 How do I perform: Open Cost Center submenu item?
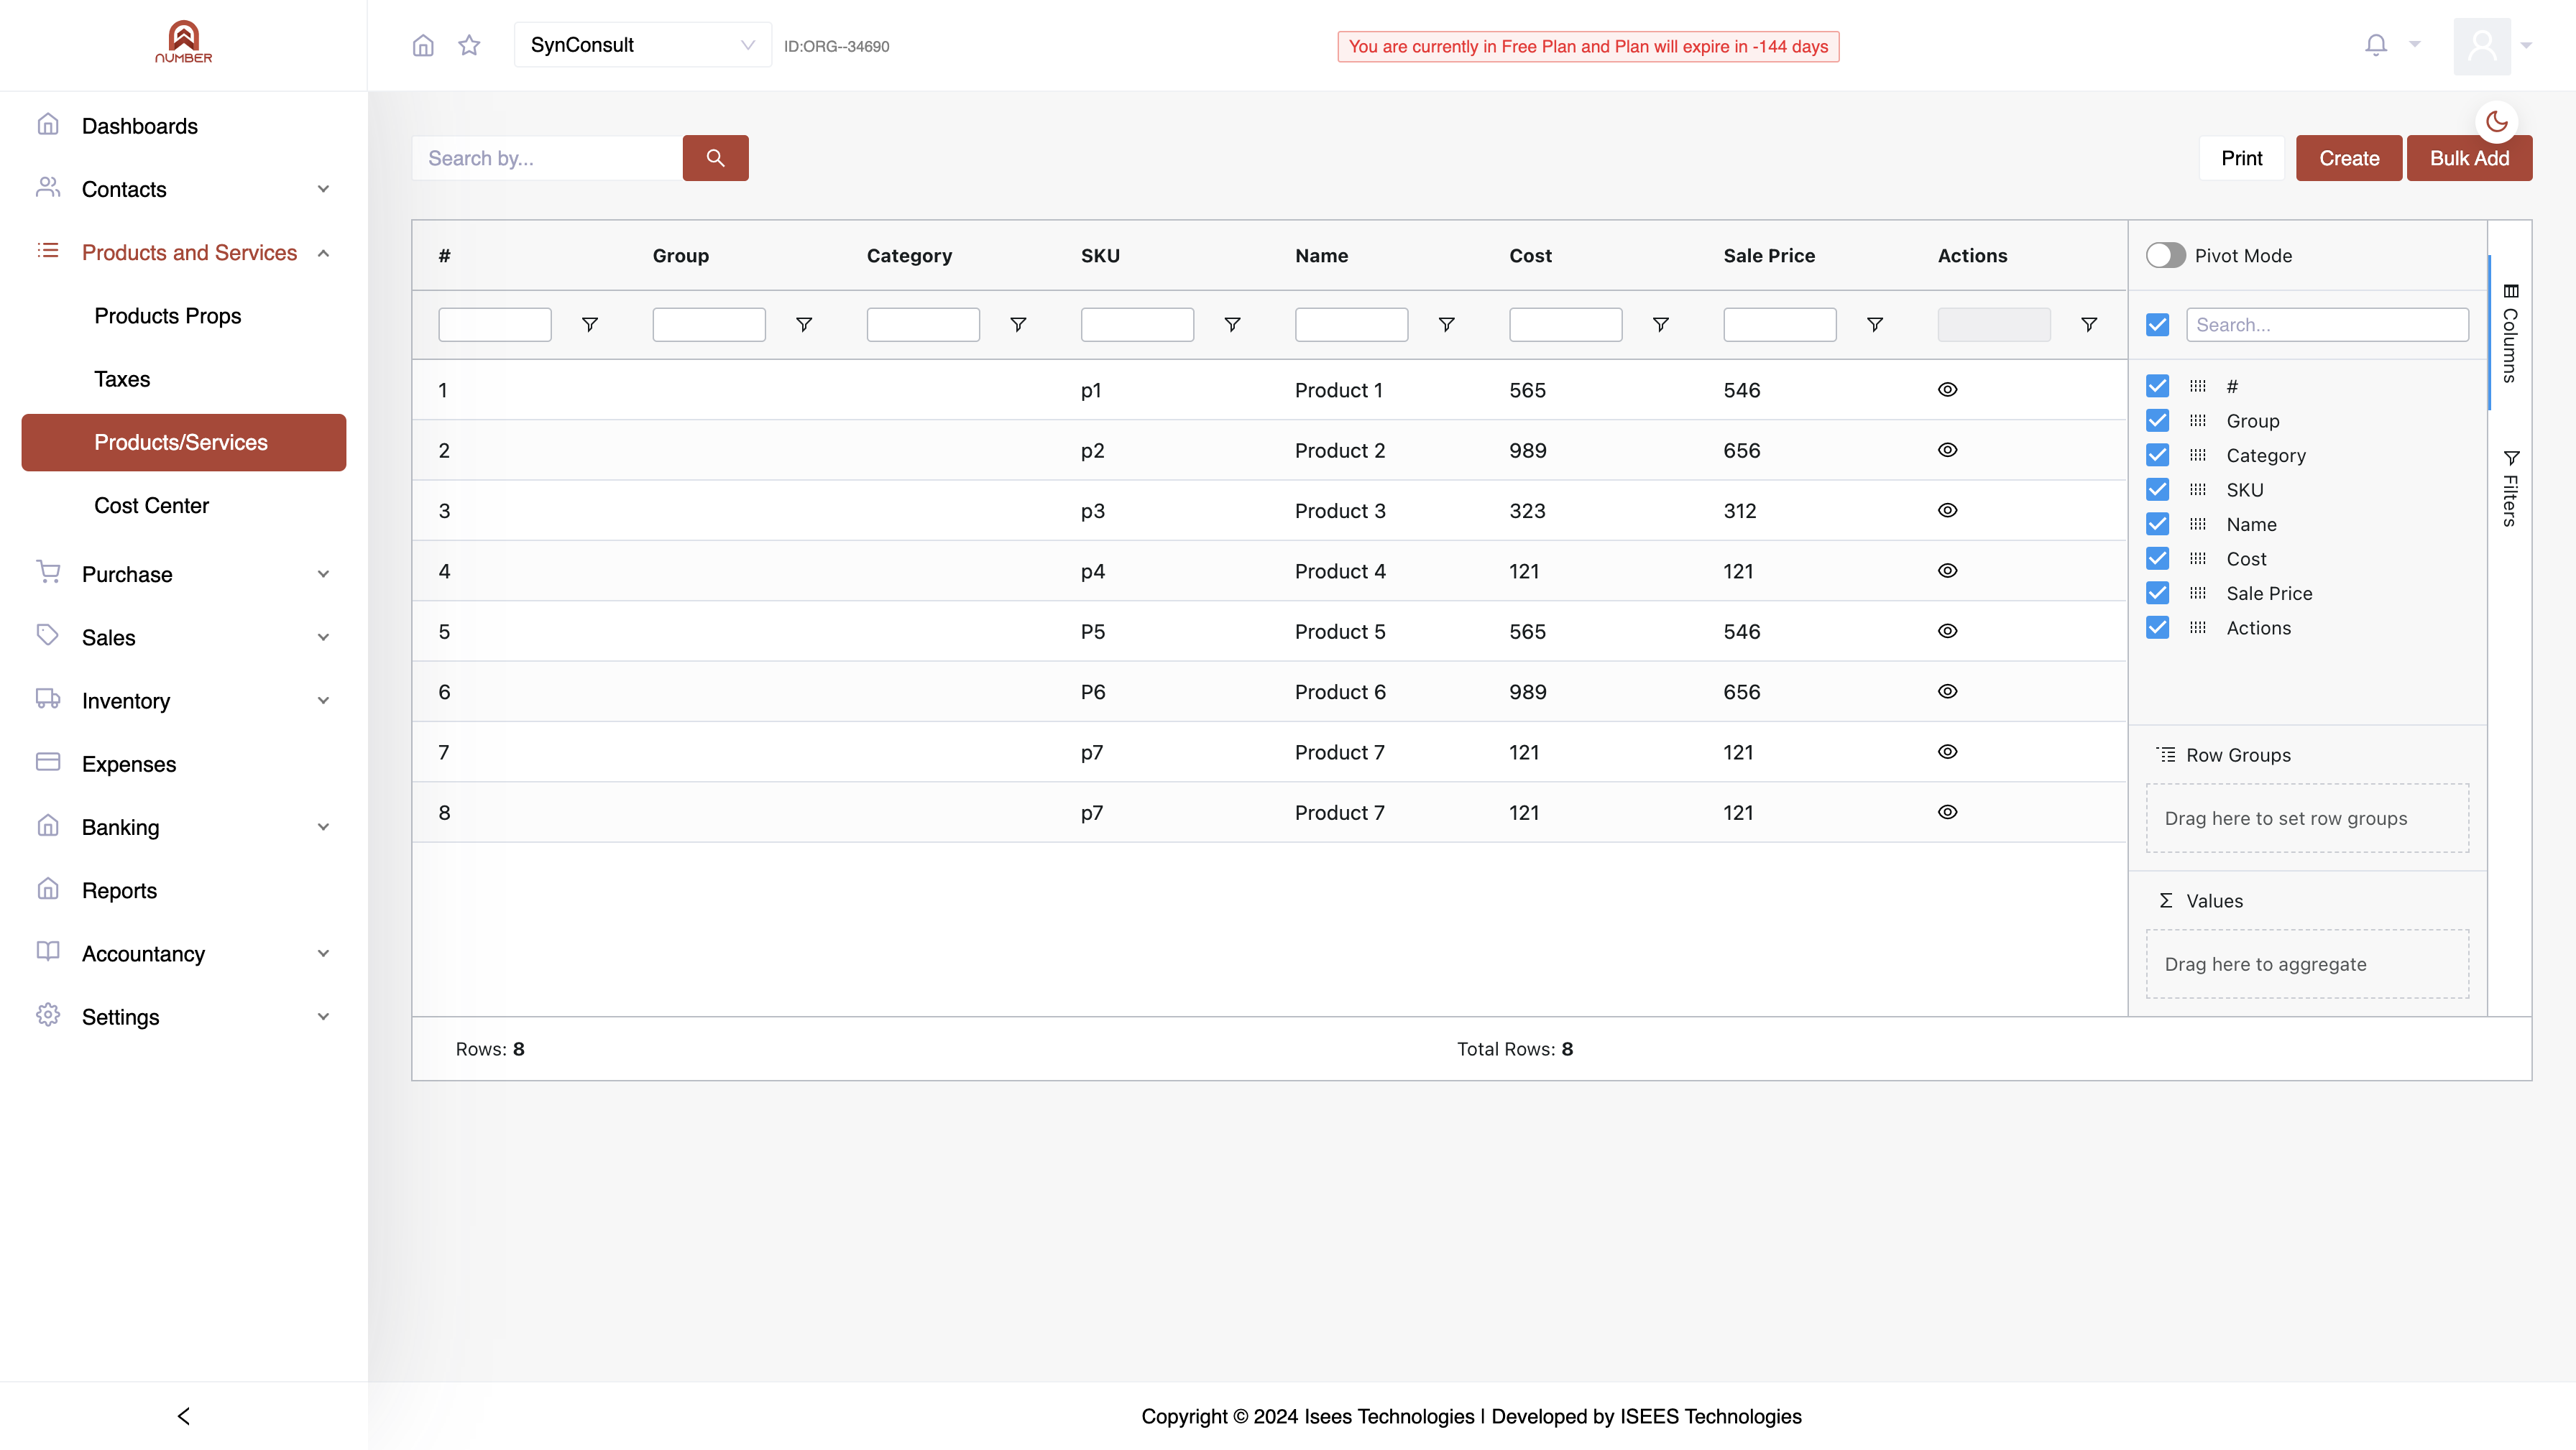coord(184,506)
